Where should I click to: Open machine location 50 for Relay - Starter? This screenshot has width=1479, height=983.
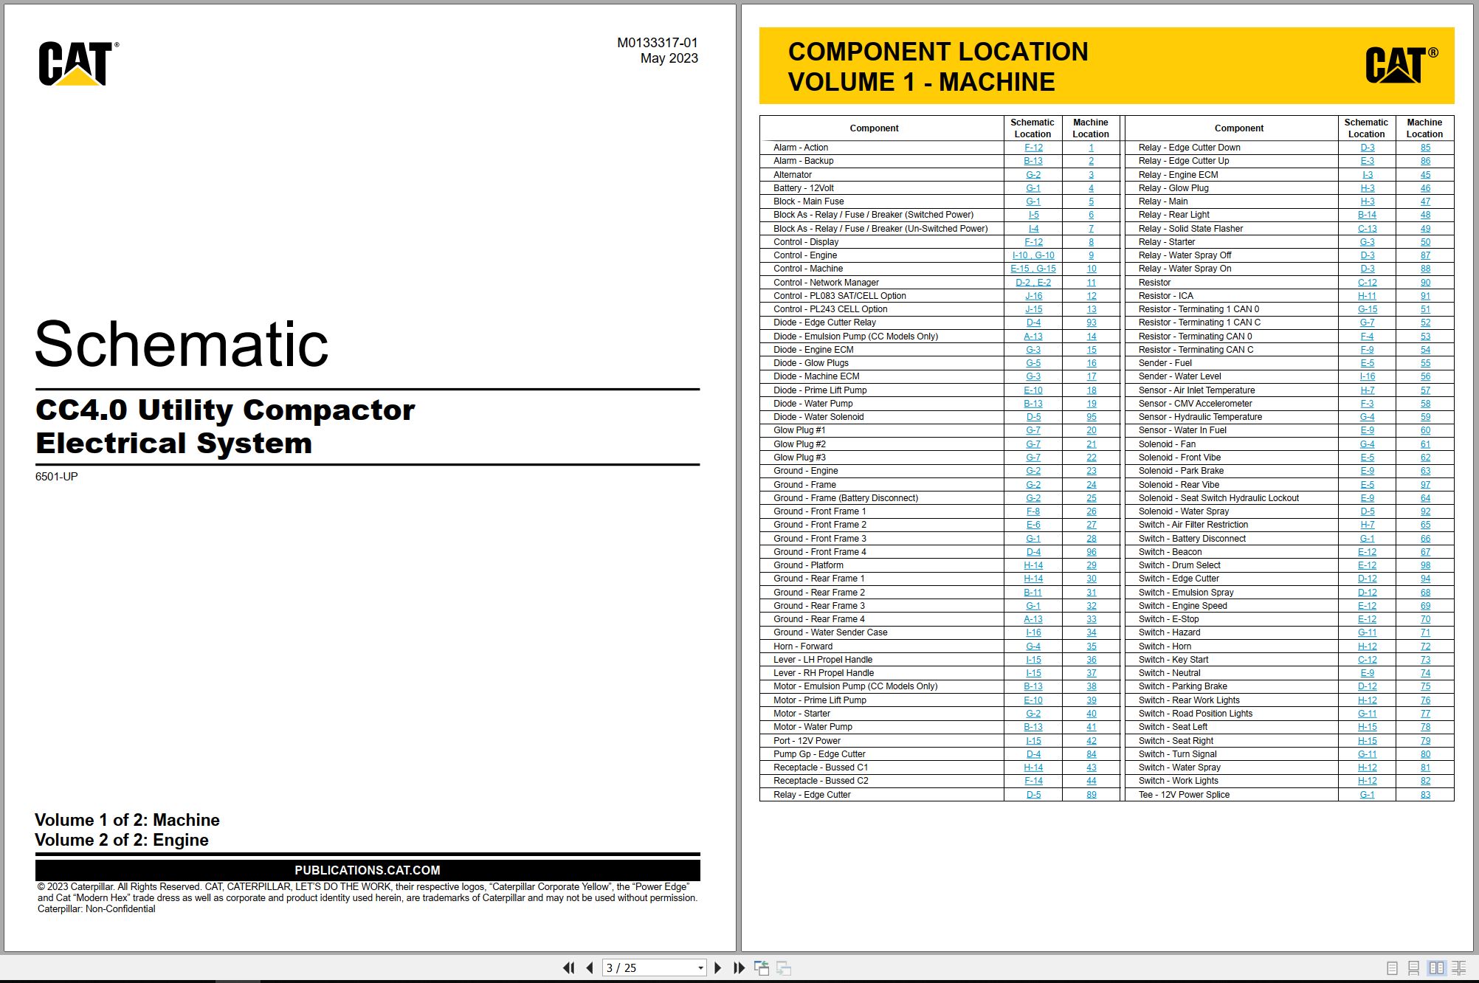1425,242
